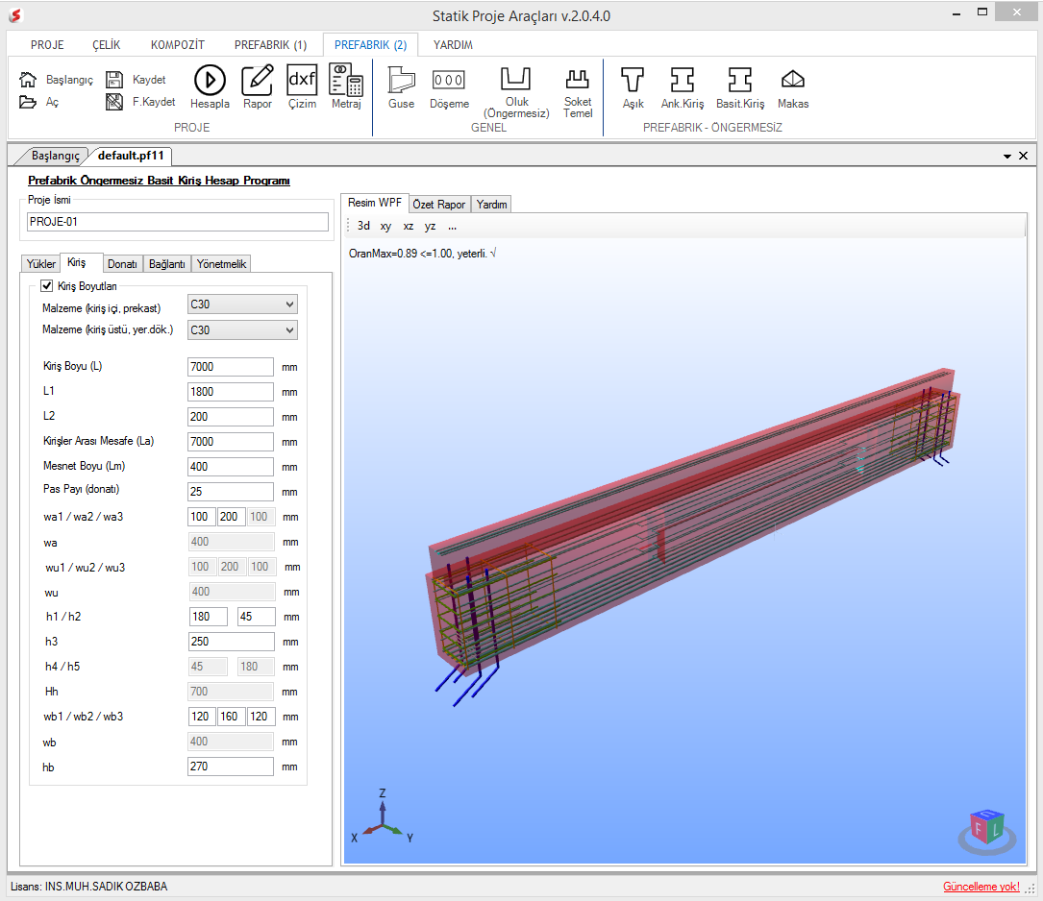This screenshot has height=901, width=1043.
Task: Switch to xy view
Action: [x=385, y=226]
